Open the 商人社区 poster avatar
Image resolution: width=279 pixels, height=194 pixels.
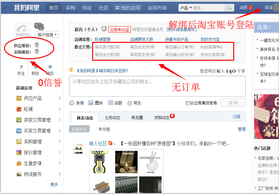click(x=78, y=149)
